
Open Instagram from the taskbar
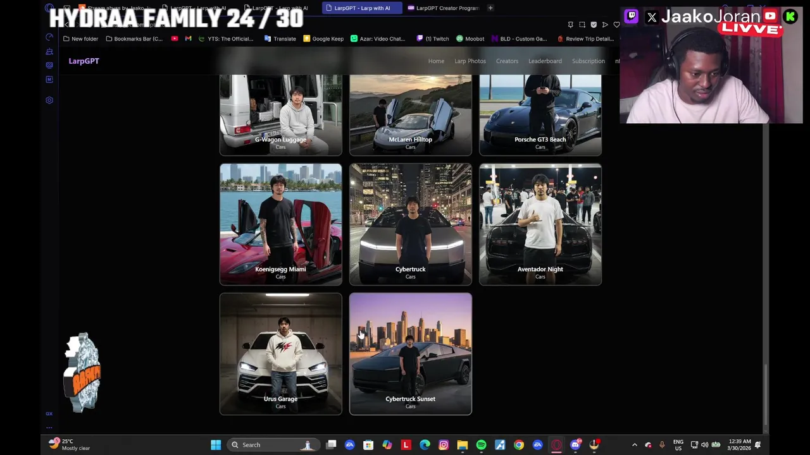coord(444,445)
